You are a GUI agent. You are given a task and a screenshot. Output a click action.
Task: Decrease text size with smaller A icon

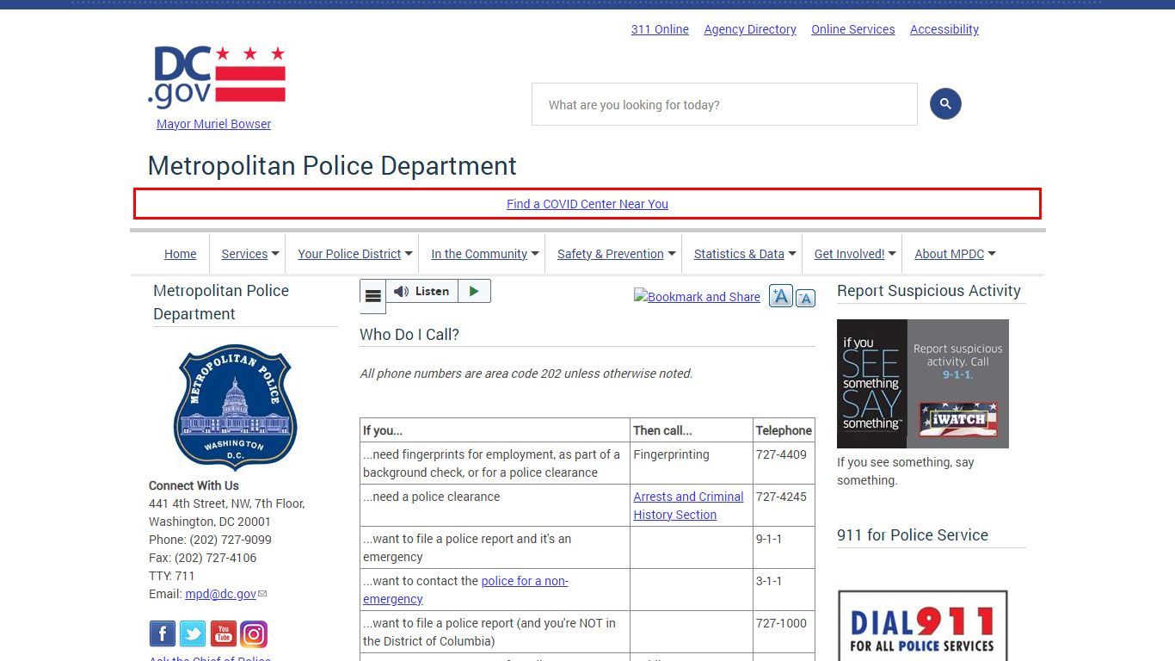805,298
